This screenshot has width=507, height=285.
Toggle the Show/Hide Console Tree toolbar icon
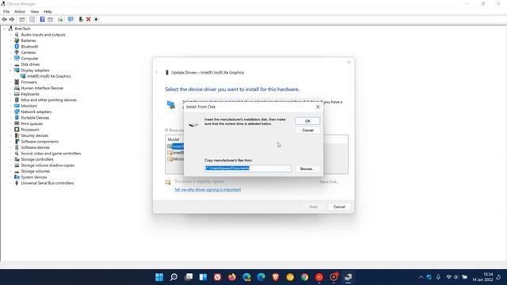(22, 19)
